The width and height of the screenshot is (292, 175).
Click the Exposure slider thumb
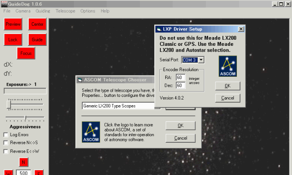pos(9,104)
